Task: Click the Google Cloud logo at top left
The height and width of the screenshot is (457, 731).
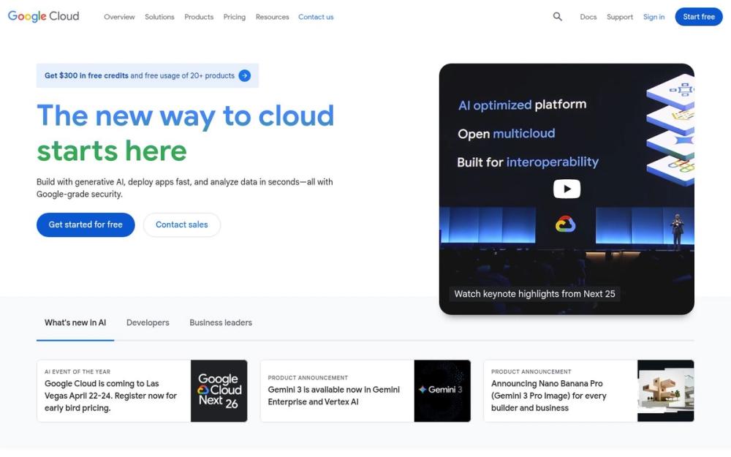Action: (x=42, y=15)
